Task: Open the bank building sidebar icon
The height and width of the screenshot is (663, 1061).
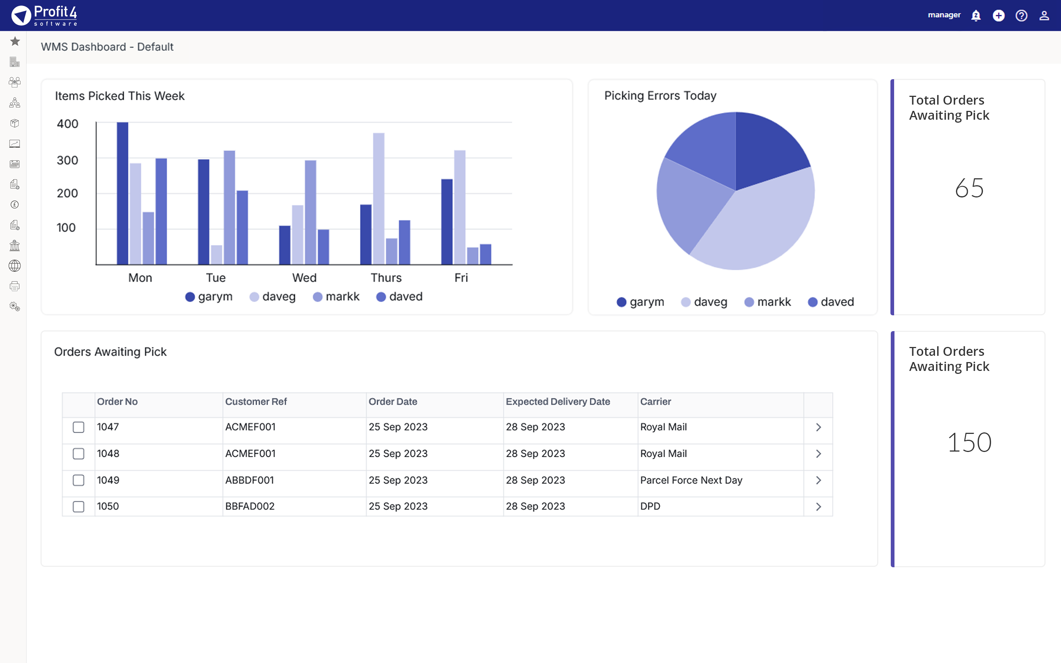Action: point(15,246)
